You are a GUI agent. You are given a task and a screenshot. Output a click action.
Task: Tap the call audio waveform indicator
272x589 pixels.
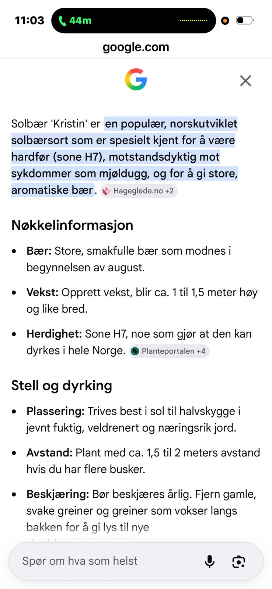tap(193, 21)
